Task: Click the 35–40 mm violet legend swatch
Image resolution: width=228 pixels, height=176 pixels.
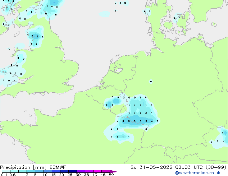Action: pos(89,171)
